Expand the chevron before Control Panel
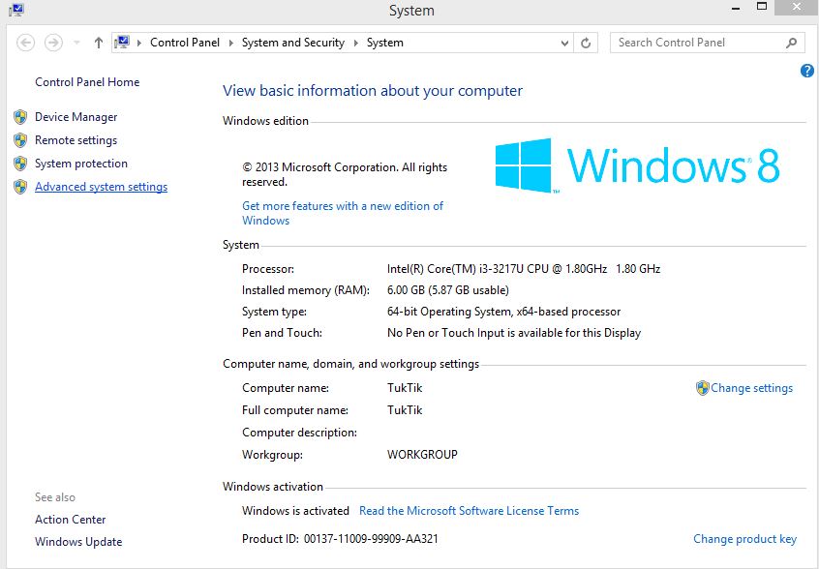This screenshot has height=569, width=819. click(x=139, y=43)
